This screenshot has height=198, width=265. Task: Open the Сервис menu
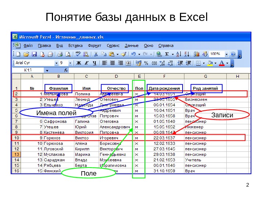pos(113,45)
